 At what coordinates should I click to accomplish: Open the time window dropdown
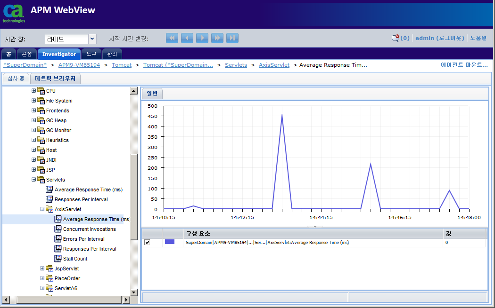tap(92, 39)
